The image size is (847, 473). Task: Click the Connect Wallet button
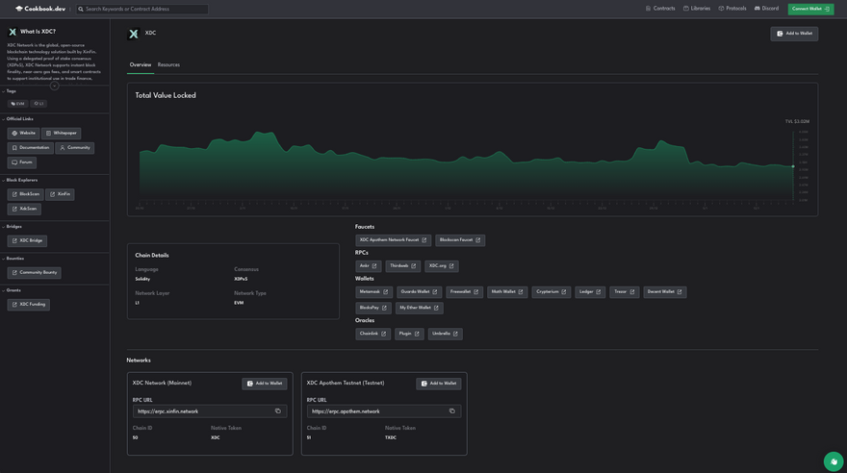(810, 9)
